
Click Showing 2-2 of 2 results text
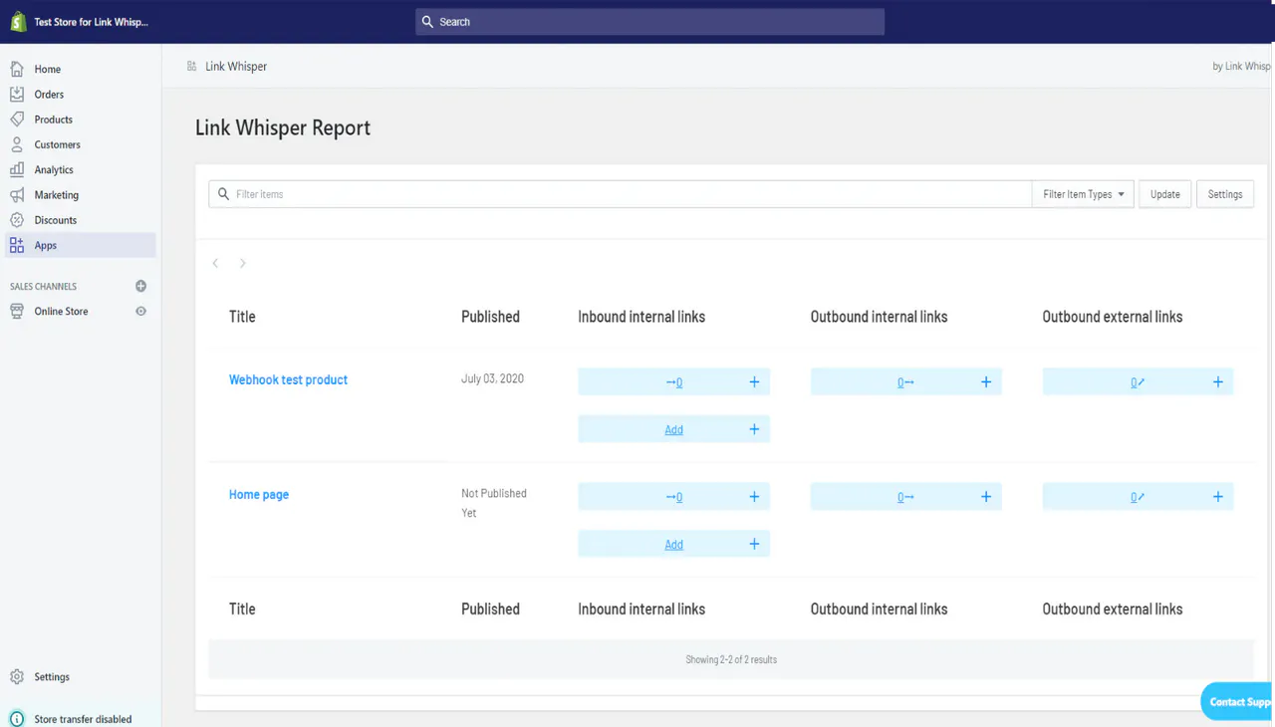pos(731,659)
